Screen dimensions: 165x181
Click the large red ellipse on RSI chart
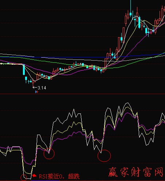104,156
